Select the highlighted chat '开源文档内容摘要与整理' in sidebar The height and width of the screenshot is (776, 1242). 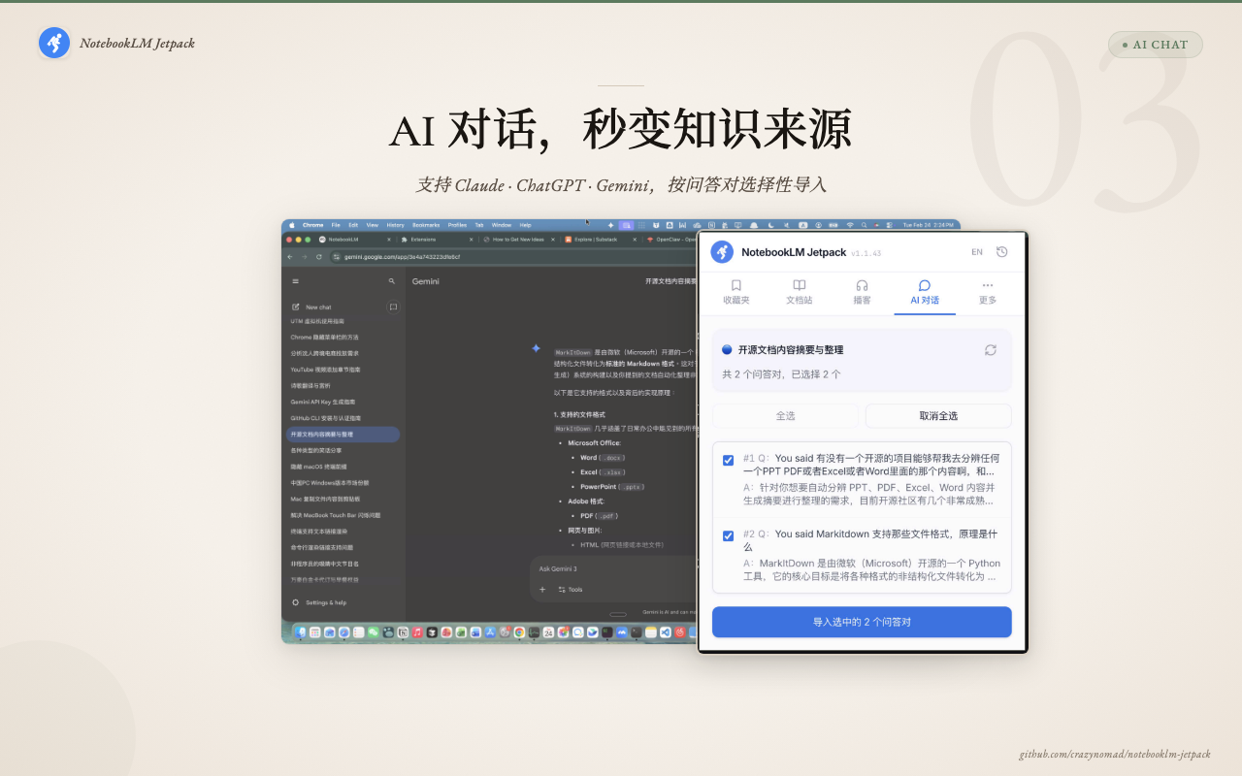343,435
